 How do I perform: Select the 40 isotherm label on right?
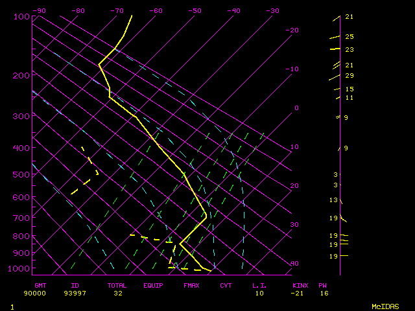click(294, 264)
